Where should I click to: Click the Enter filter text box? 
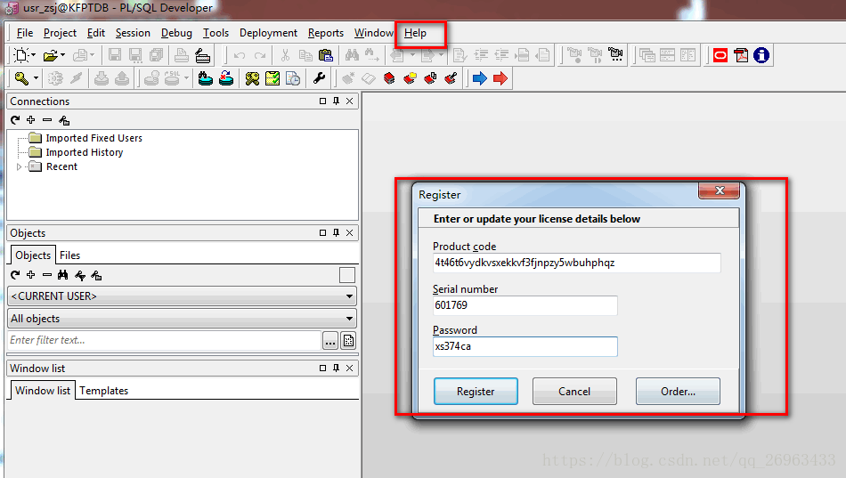coord(164,340)
